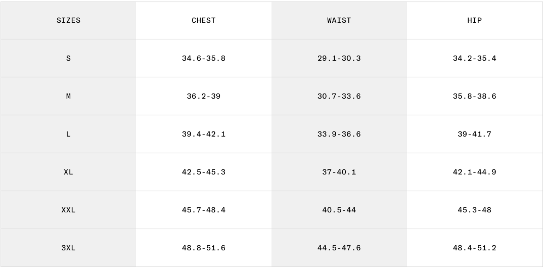Select the HIP column header

pos(474,21)
